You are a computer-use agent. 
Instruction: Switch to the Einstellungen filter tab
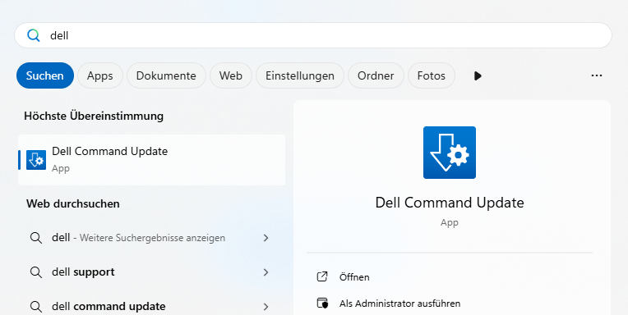pos(299,75)
